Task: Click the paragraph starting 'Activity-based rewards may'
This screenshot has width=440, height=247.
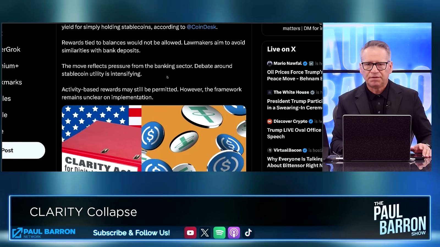Action: (152, 93)
